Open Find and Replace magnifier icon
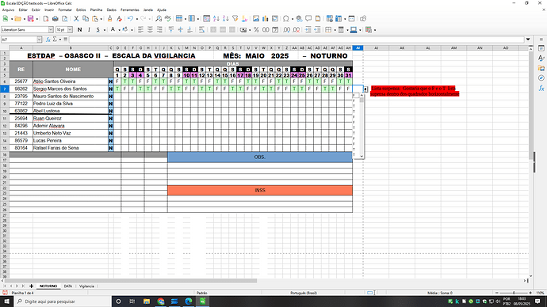This screenshot has width=547, height=307. click(x=159, y=19)
